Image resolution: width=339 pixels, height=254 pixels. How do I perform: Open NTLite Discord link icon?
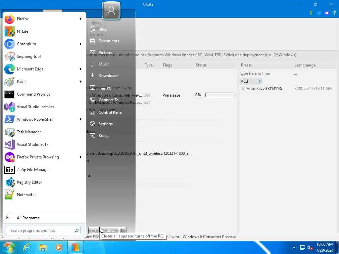point(327,13)
